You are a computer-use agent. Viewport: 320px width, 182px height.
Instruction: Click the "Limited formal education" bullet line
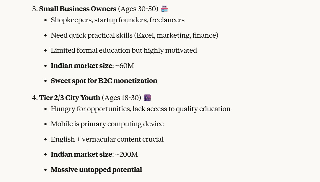(x=124, y=50)
